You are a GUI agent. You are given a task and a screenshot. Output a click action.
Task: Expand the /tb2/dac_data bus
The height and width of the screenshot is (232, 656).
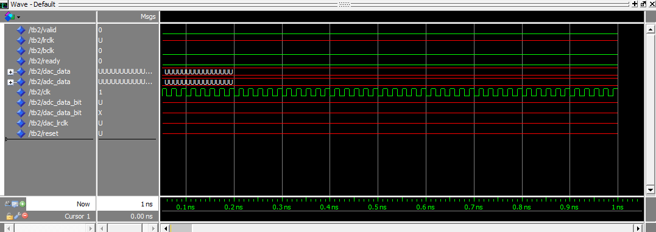pos(10,72)
